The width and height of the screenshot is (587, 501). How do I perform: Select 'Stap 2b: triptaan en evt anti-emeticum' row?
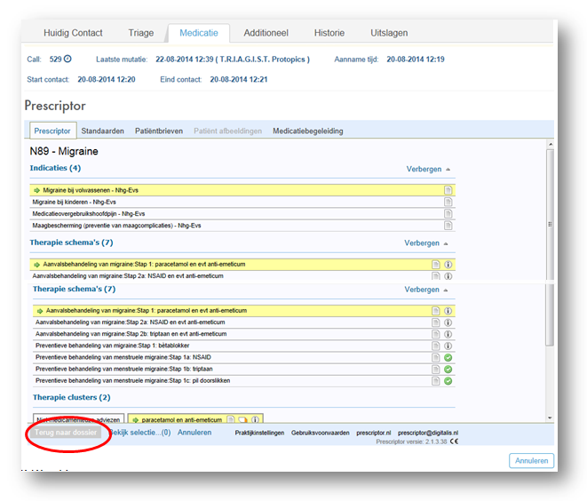243,334
